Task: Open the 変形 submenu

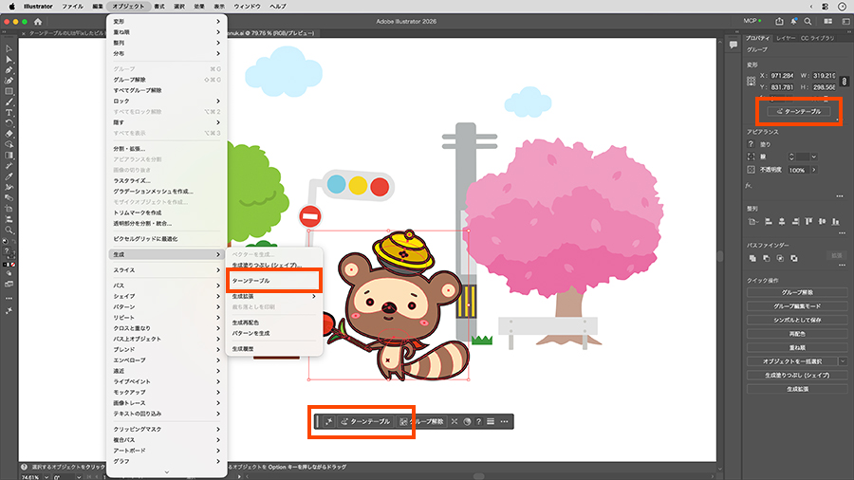Action: pyautogui.click(x=166, y=22)
